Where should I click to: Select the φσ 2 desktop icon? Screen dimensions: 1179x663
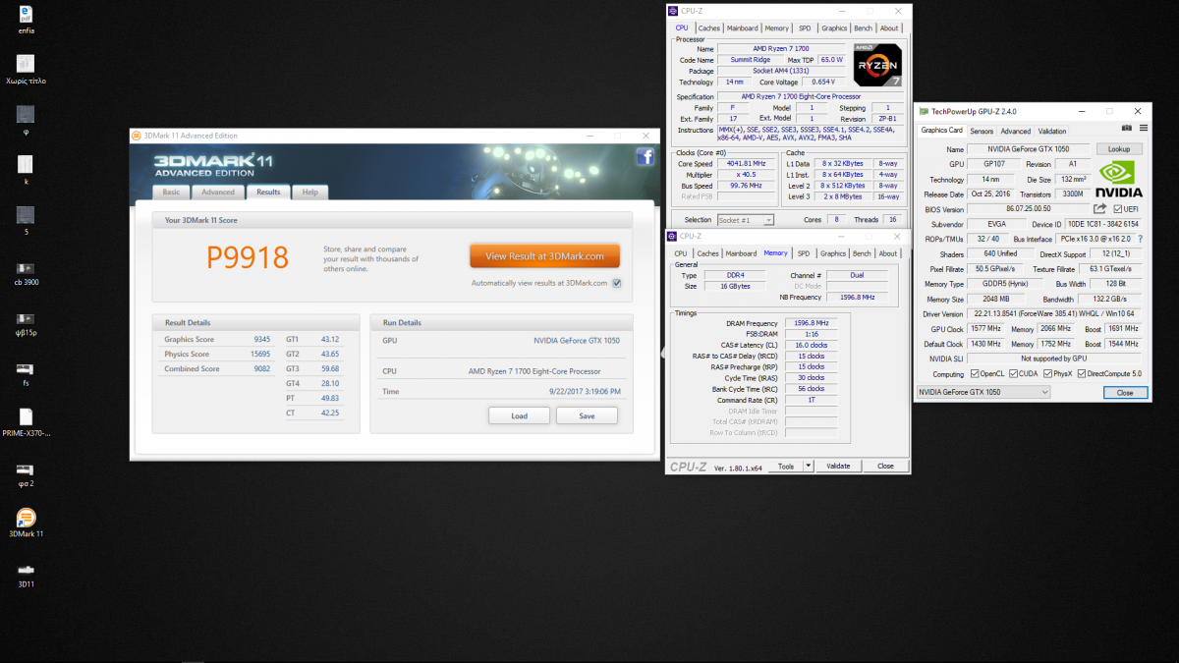pos(27,475)
